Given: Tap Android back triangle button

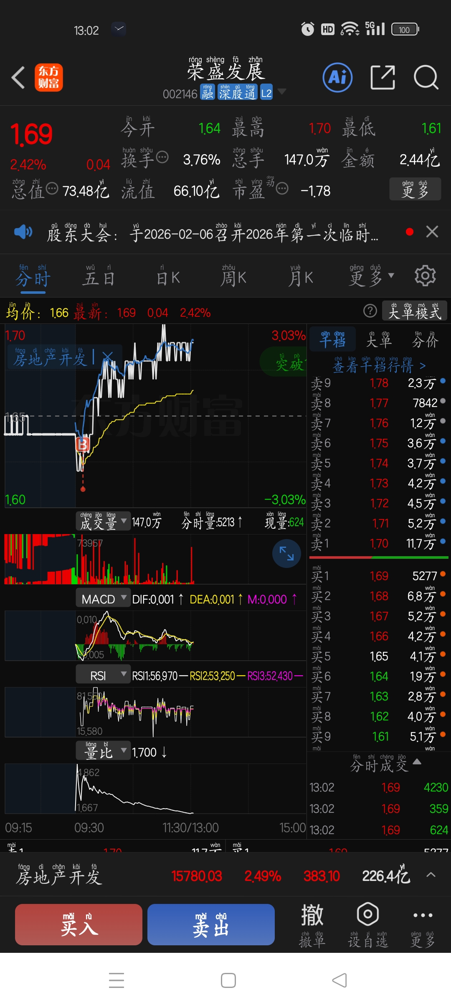Looking at the screenshot, I should [x=339, y=980].
